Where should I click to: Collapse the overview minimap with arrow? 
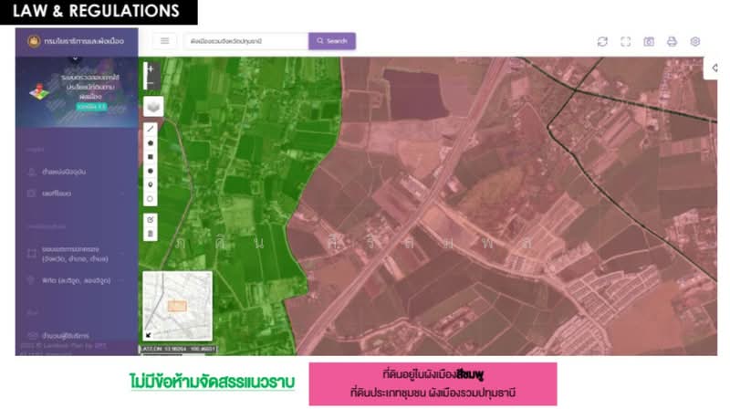point(149,335)
